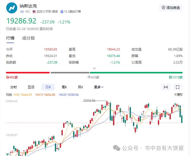Click the MA20 18380.94 indicator
190x156 pixels.
click(69, 94)
